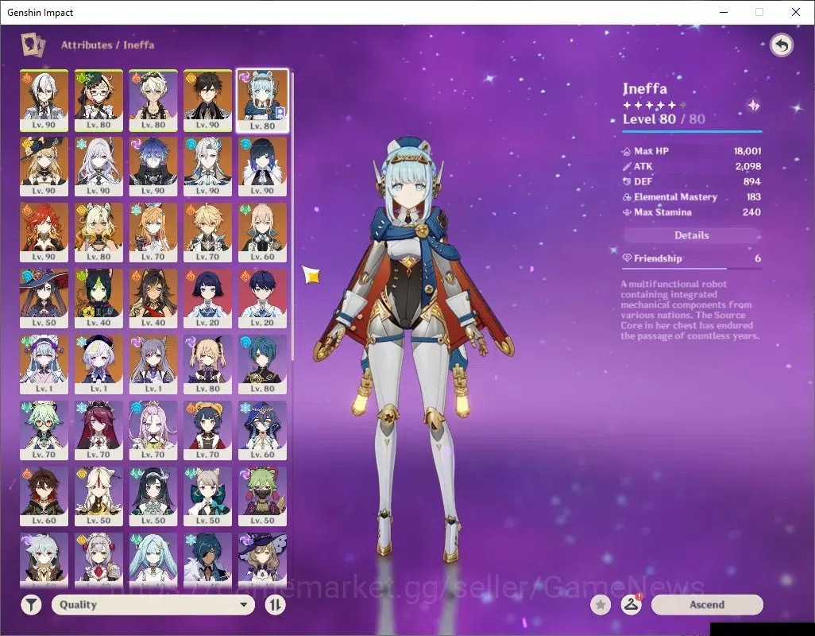
Task: Select Emilie's Lv. 80 portrait with glasses
Action: click(x=98, y=101)
